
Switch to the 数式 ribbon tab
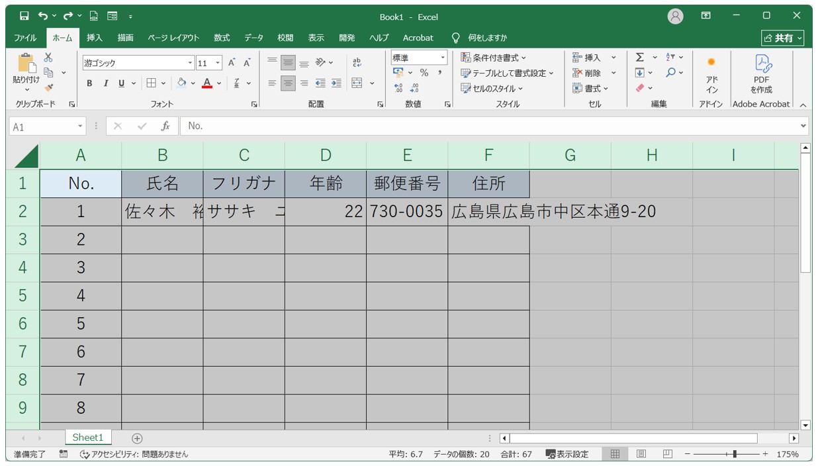[x=222, y=38]
